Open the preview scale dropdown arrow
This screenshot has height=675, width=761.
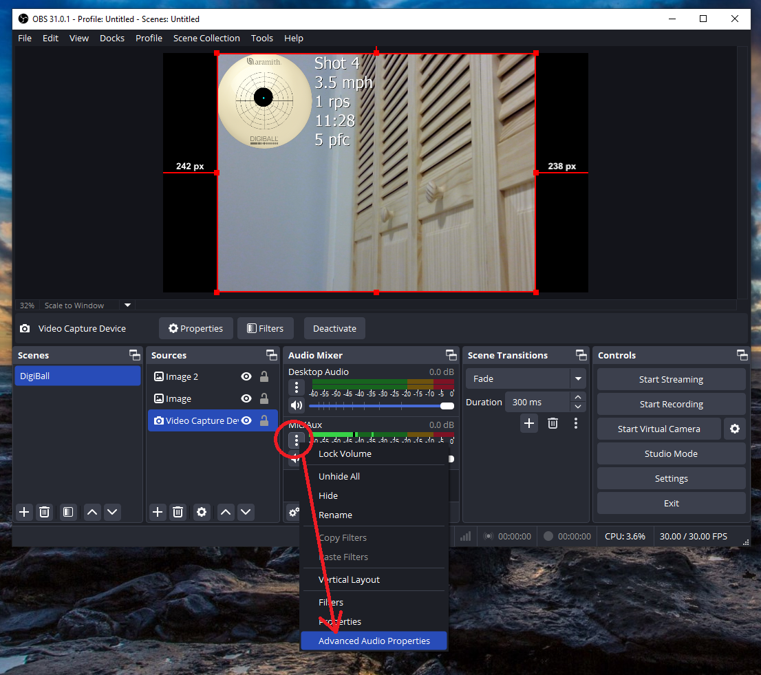point(127,305)
